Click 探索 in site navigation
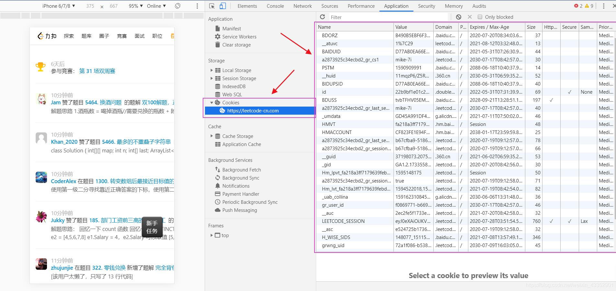This screenshot has width=616, height=291. coord(69,36)
